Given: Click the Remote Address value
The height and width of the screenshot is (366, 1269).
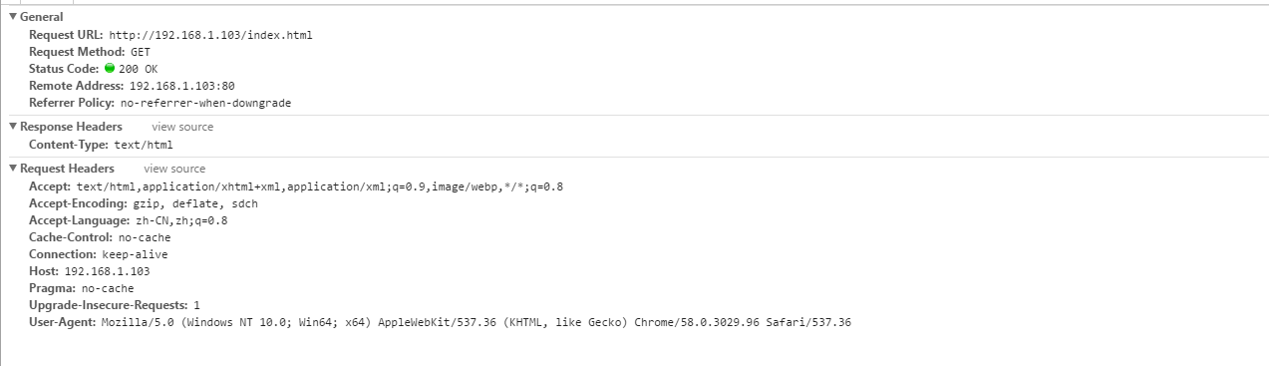Looking at the screenshot, I should [x=181, y=86].
